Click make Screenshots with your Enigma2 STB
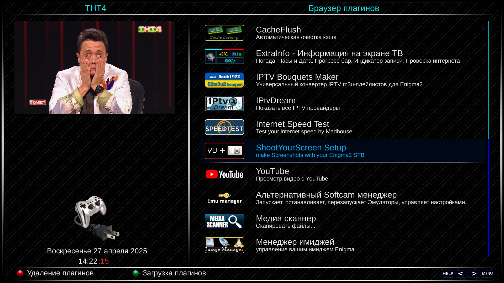Image resolution: width=504 pixels, height=283 pixels. click(x=310, y=155)
